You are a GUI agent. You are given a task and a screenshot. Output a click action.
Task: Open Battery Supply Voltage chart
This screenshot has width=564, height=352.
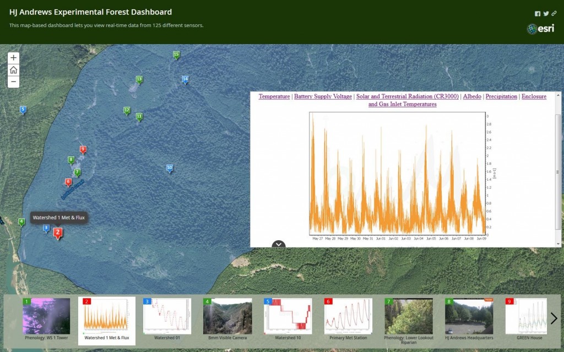[323, 96]
